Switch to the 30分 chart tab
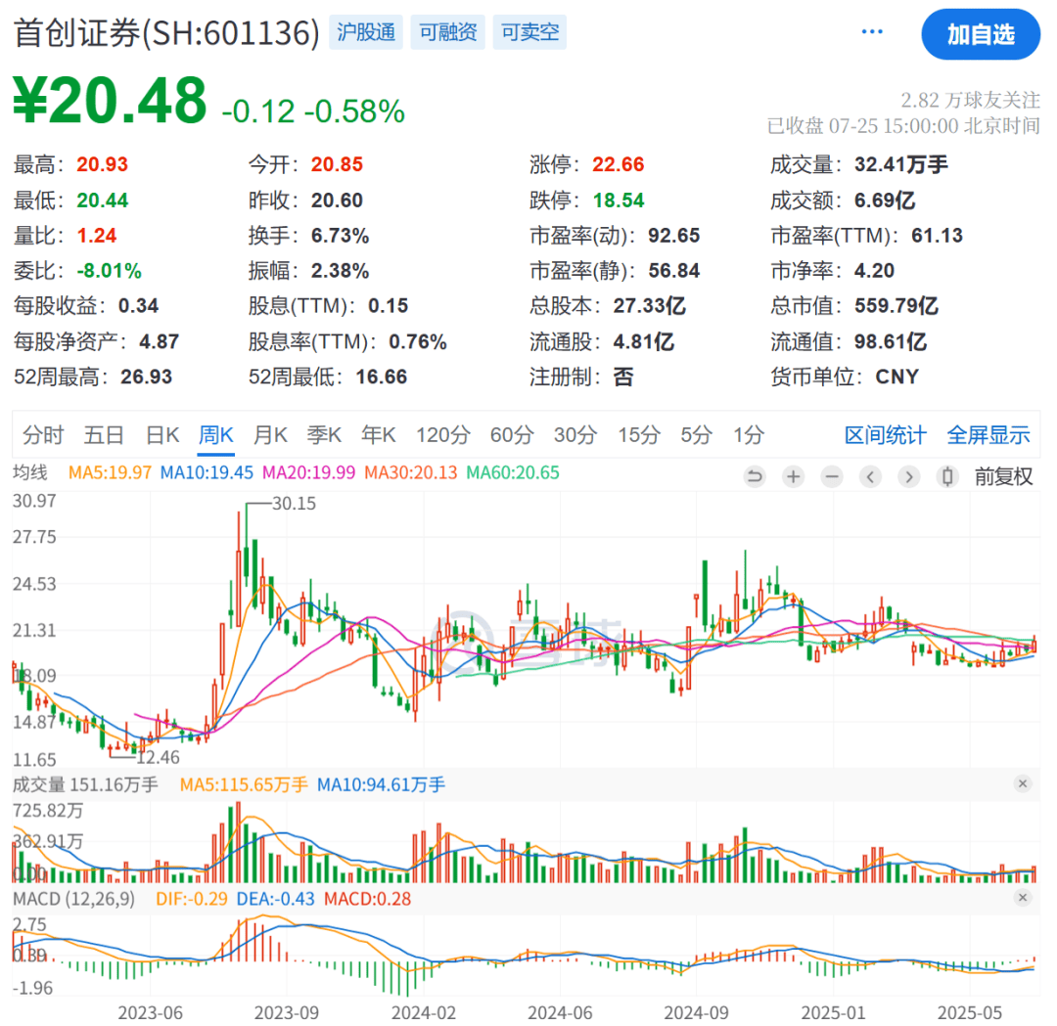Viewport: 1057px width, 1026px height. click(x=575, y=435)
